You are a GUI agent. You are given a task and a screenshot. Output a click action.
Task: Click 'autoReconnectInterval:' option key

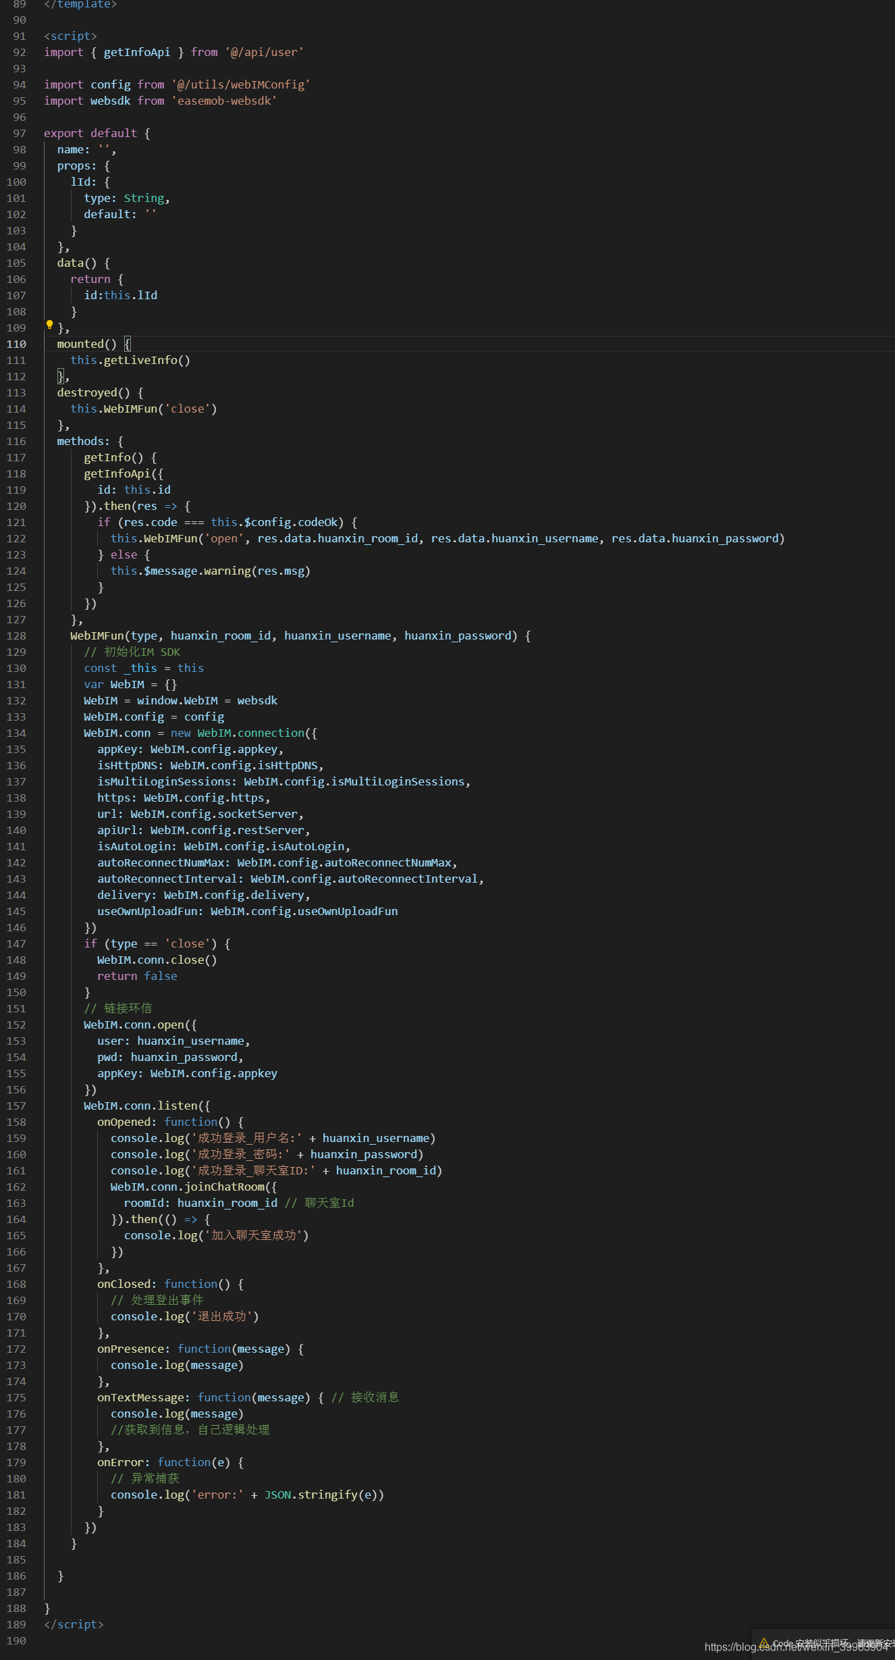(x=171, y=879)
